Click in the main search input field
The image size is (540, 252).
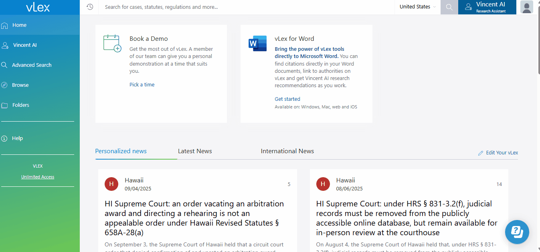coord(245,7)
